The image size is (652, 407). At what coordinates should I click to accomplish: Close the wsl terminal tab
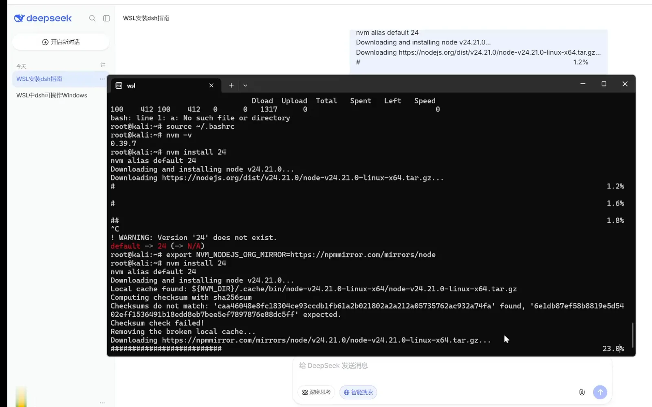pyautogui.click(x=211, y=85)
